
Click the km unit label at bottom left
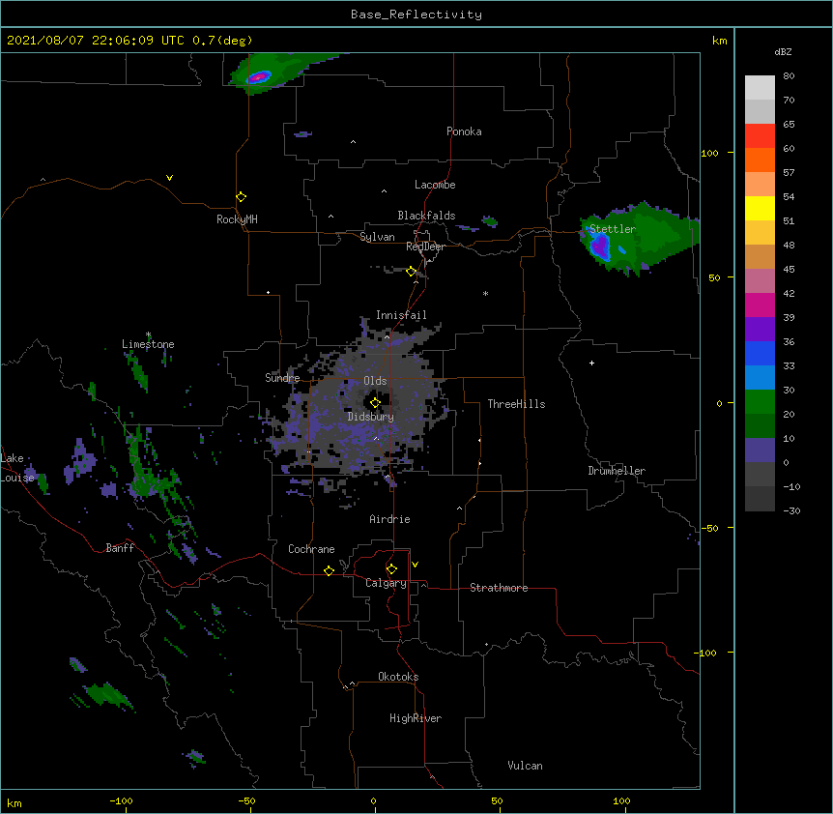[14, 802]
